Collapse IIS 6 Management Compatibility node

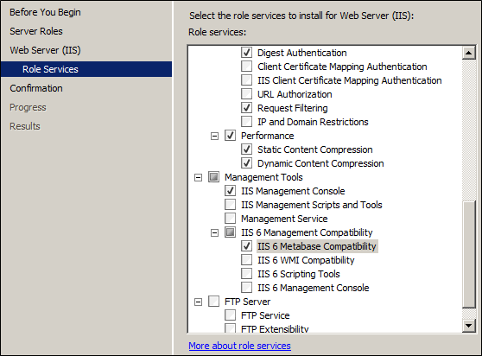pos(214,232)
